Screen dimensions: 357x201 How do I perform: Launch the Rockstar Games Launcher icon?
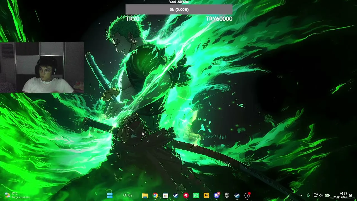pyautogui.click(x=206, y=195)
